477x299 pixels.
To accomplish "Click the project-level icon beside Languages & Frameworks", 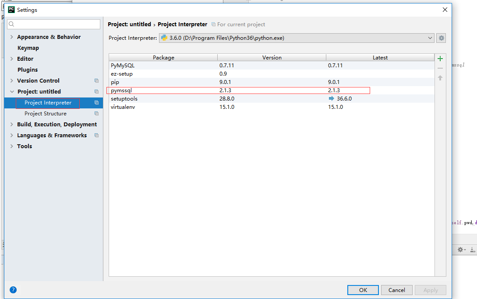I will click(96, 136).
